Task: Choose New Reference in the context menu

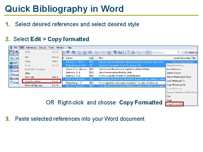Action: [182, 69]
